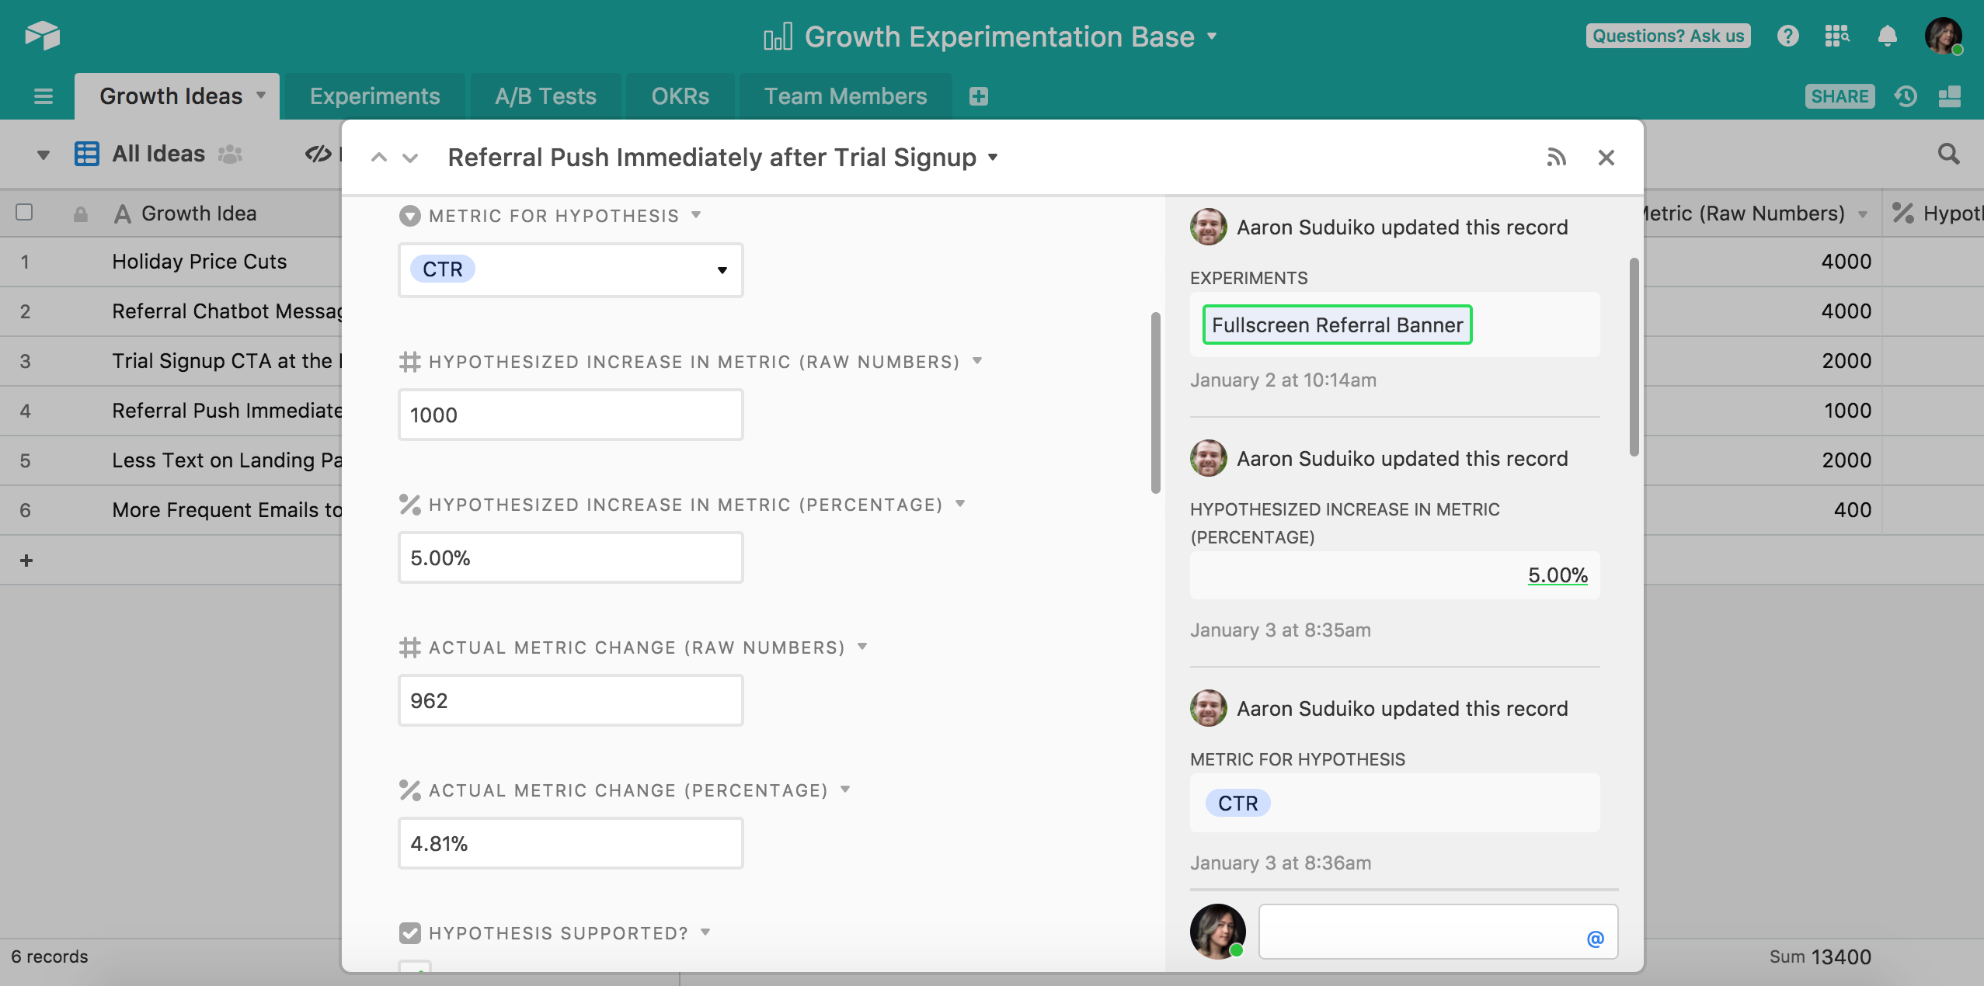Open the apps grid search icon

coord(1837,36)
